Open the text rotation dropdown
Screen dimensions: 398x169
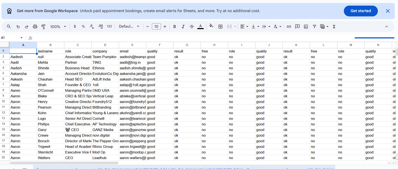[x=277, y=26]
